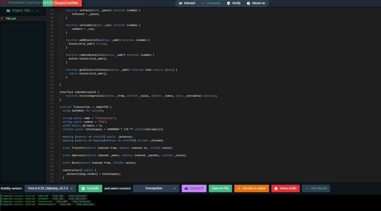Viewport: 381px width, 211px height.
Task: Show Bytecode for the tokenRecipient contract
Action: click(85, 204)
